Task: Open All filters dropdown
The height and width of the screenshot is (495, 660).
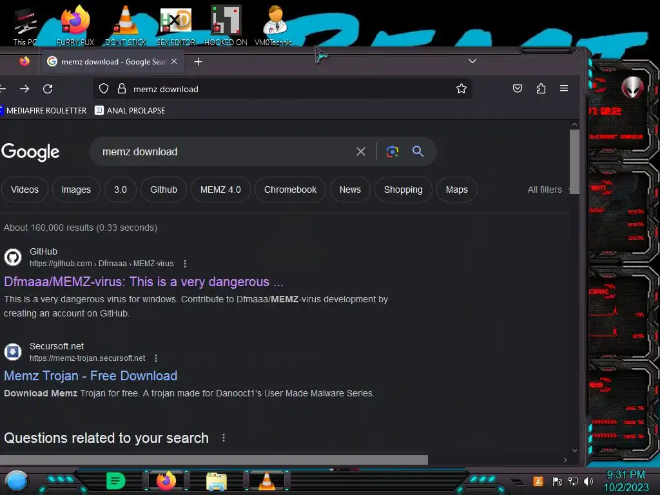Action: [547, 190]
